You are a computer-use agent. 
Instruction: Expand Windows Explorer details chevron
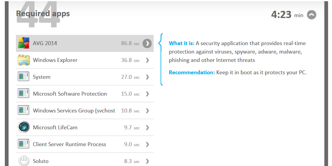tap(147, 60)
